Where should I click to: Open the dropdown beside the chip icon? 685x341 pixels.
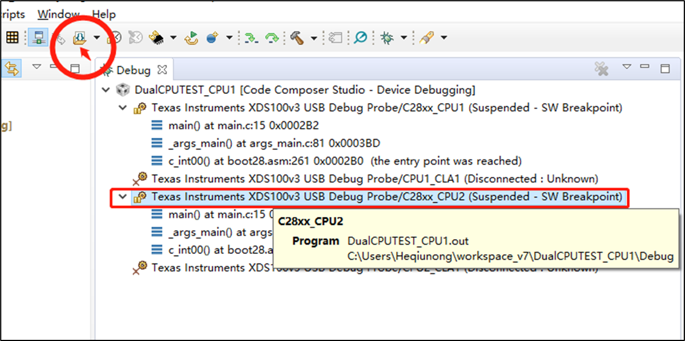(x=173, y=38)
